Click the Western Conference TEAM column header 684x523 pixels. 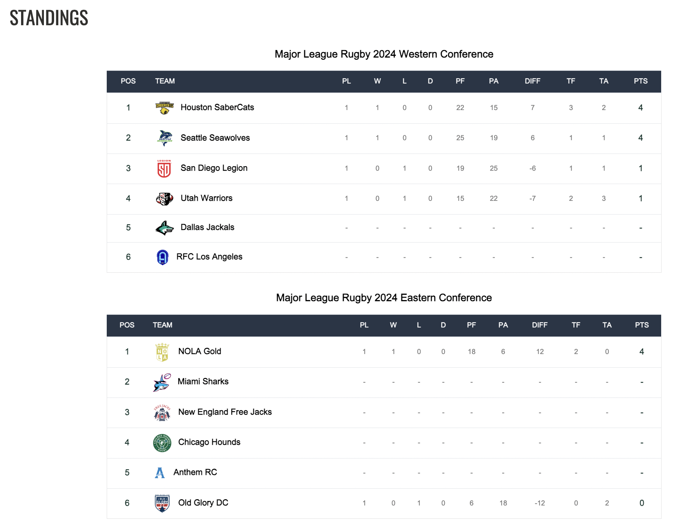[x=165, y=81]
